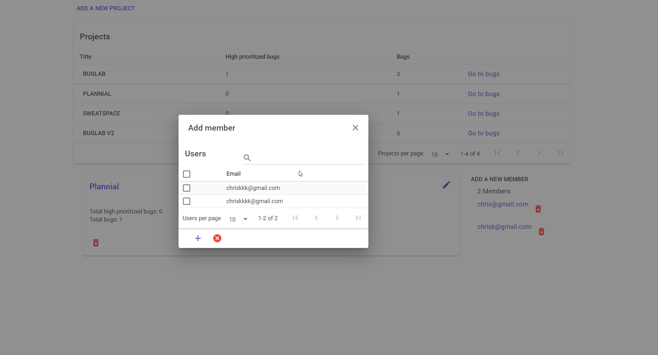Viewport: 658px width, 355px height.
Task: Click the red cancel circle icon
Action: pos(217,238)
